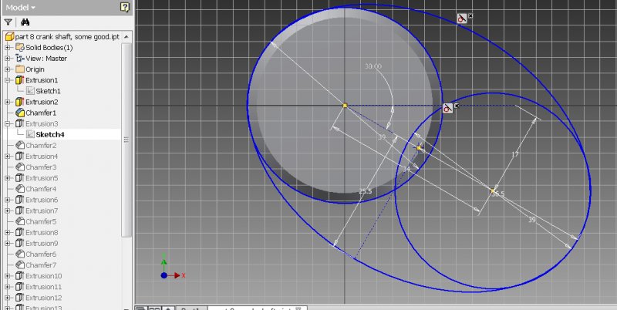Click the Sketch1 icon
The image size is (617, 310).
tap(30, 91)
